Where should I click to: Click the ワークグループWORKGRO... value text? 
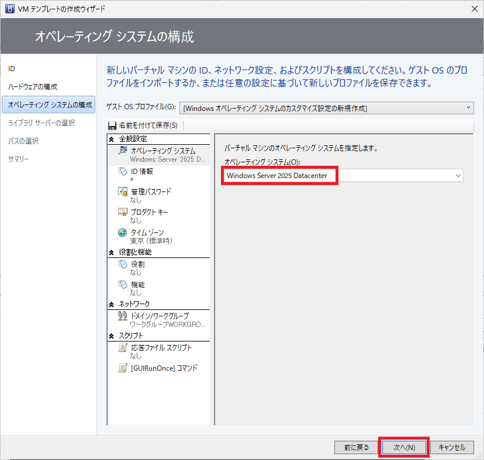[167, 325]
